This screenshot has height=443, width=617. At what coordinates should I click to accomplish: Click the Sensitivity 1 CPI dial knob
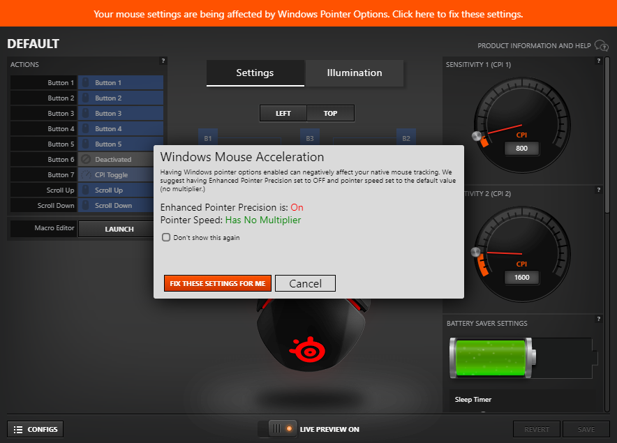tap(477, 136)
